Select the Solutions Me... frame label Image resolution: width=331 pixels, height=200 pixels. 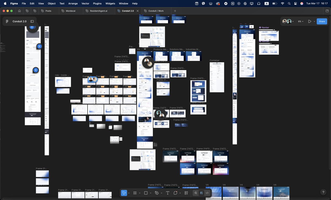click(177, 50)
